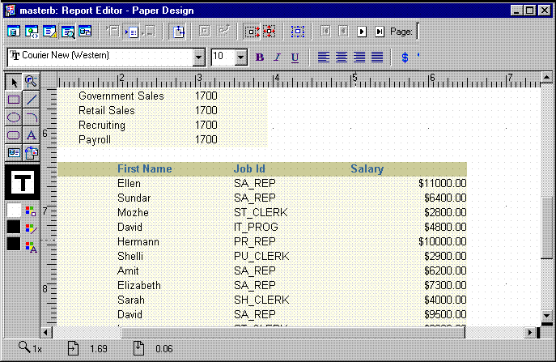The height and width of the screenshot is (362, 556).
Task: Select the Hermann name cell
Action: pyautogui.click(x=138, y=241)
